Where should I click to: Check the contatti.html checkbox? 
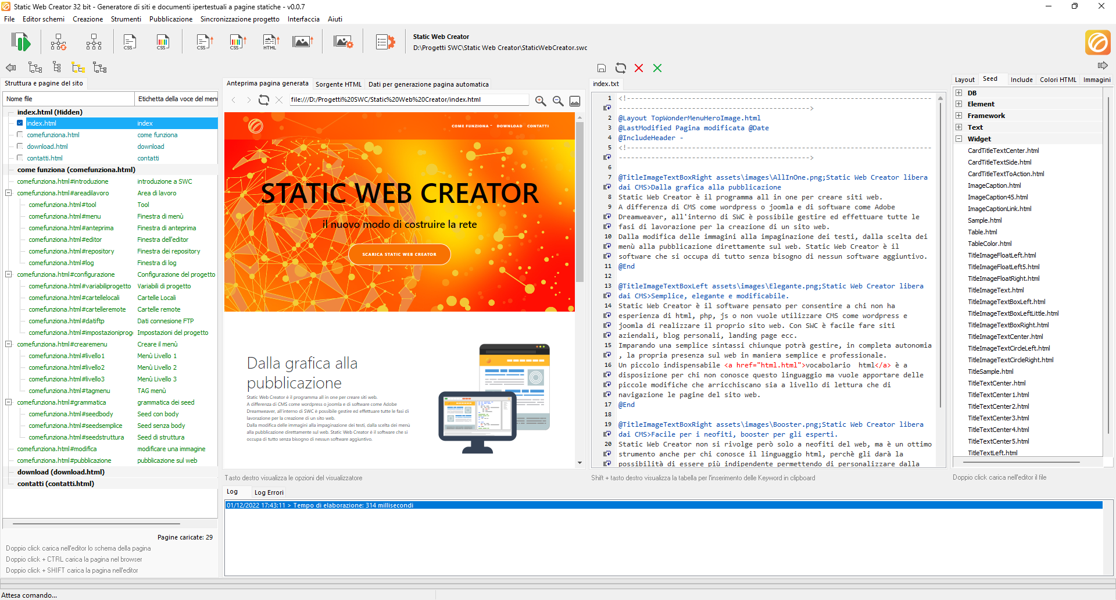pyautogui.click(x=20, y=158)
